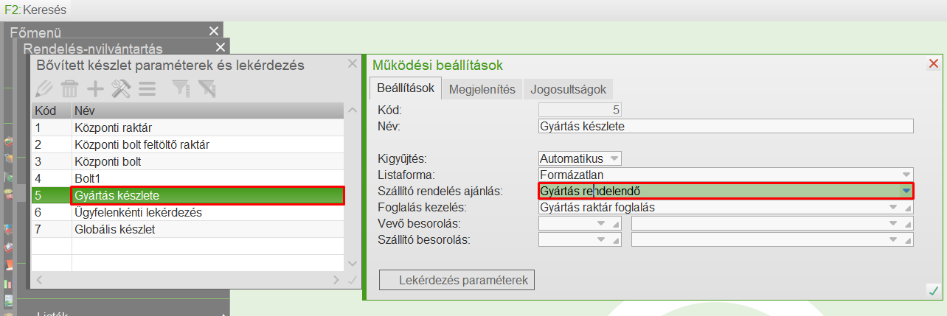Click the Név input field
Screen dimensions: 947x316
click(x=726, y=126)
